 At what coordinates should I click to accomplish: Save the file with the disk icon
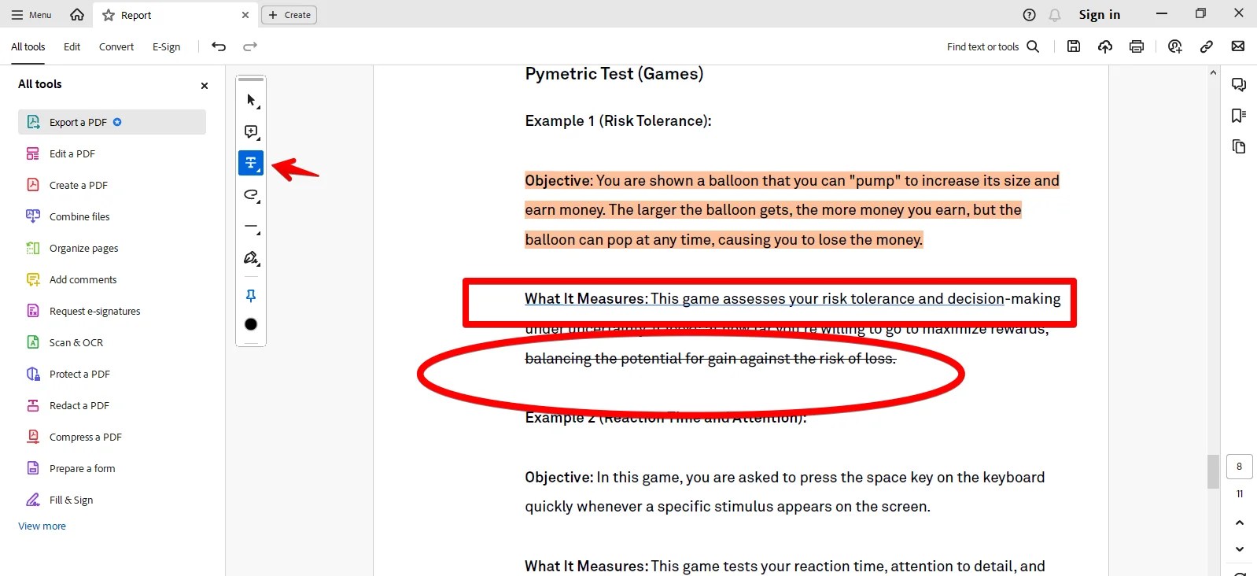1073,46
